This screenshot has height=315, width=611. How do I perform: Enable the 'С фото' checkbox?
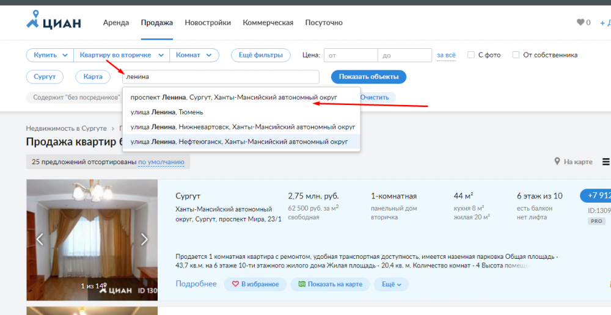[x=471, y=55]
